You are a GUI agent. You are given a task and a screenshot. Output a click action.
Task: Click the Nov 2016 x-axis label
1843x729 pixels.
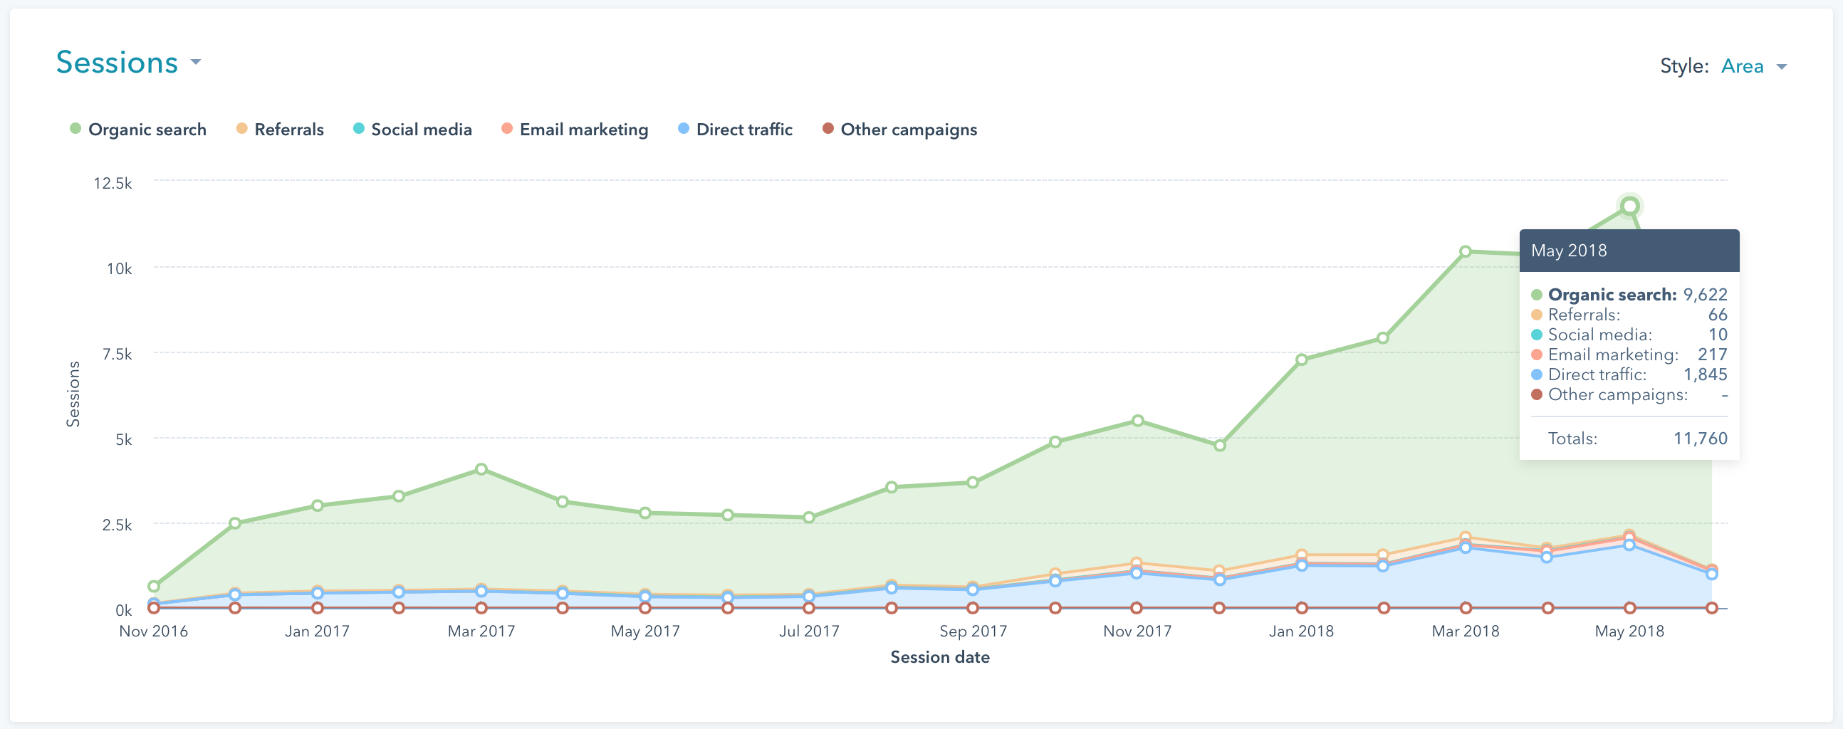coord(153,631)
